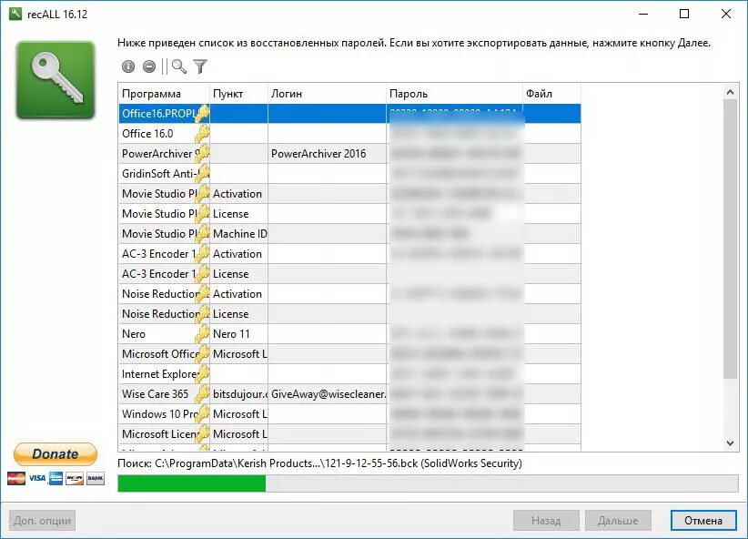Select Noise Reduction row with Activation
This screenshot has height=539, width=748.
349,294
